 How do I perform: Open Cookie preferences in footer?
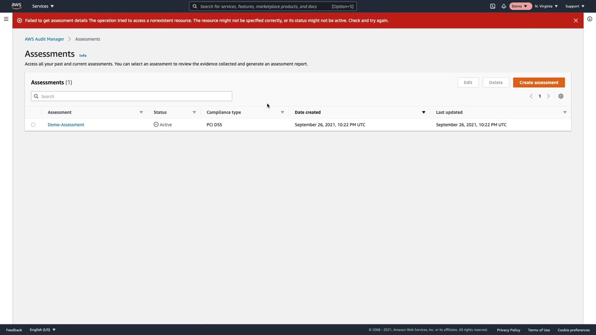point(574,330)
